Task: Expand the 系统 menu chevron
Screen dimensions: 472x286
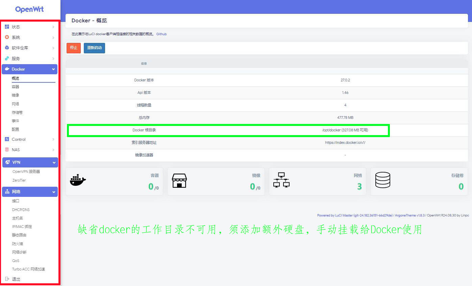Action: 53,37
